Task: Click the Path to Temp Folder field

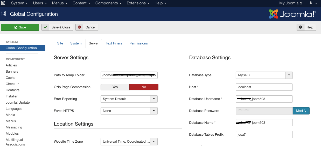Action: click(129, 75)
